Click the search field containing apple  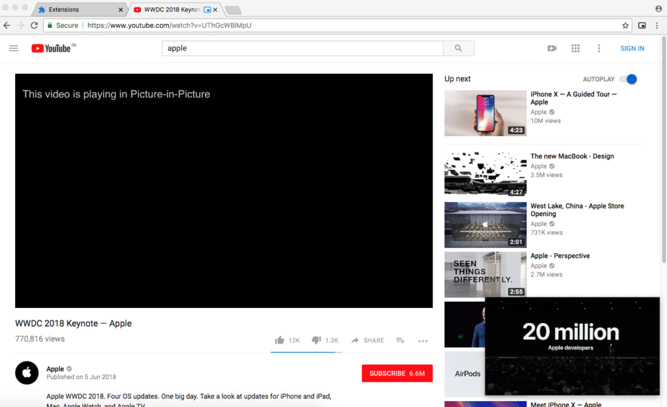[x=303, y=48]
